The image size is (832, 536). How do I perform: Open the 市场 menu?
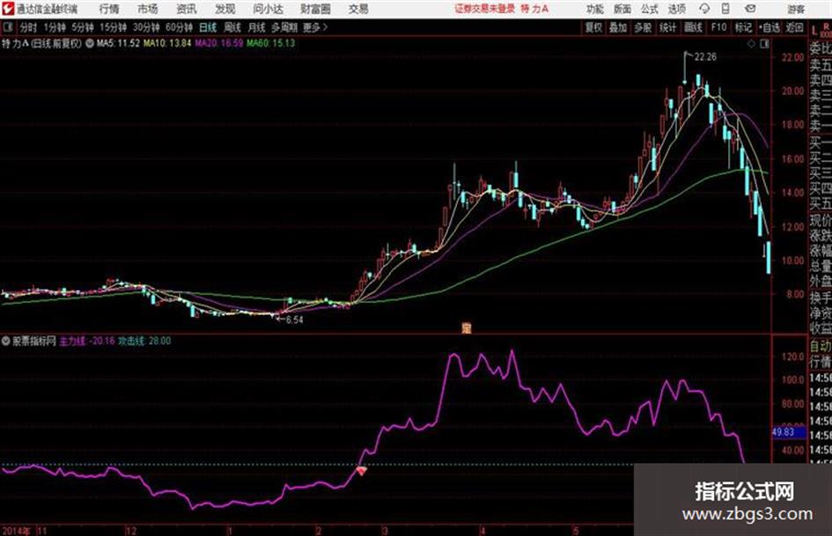pos(148,9)
